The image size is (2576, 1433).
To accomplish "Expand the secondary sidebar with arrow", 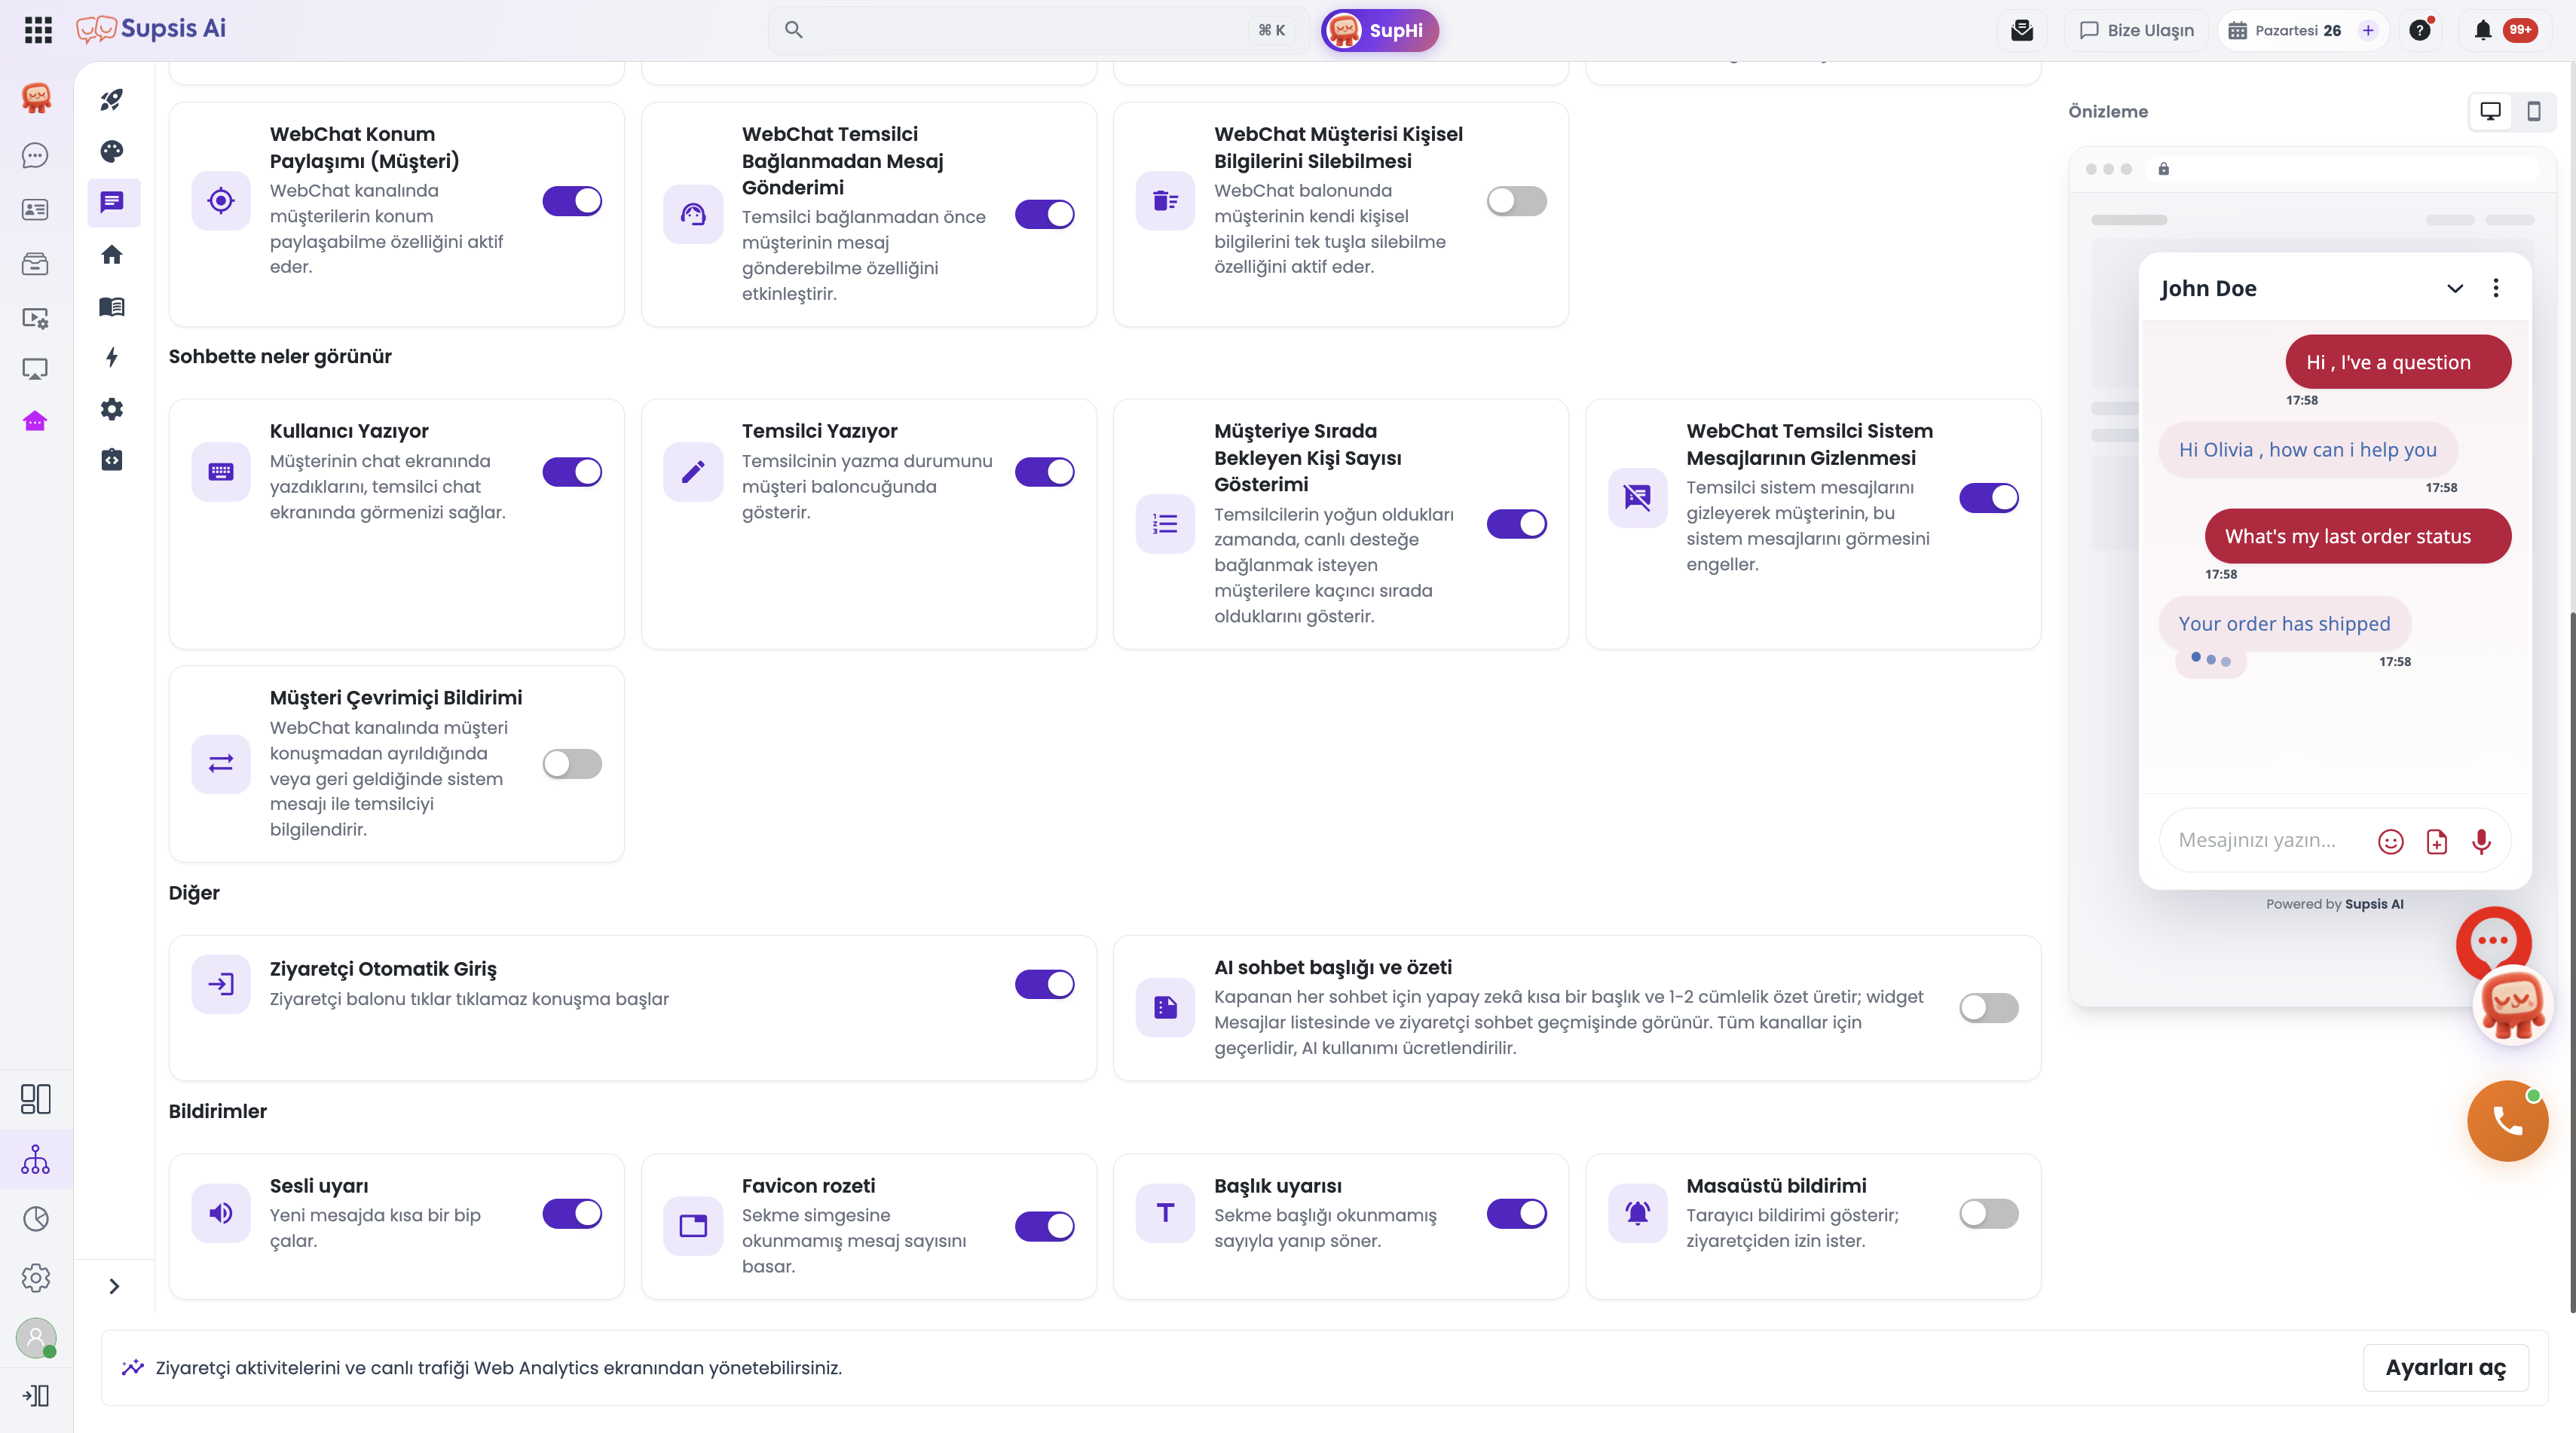I will [x=114, y=1286].
